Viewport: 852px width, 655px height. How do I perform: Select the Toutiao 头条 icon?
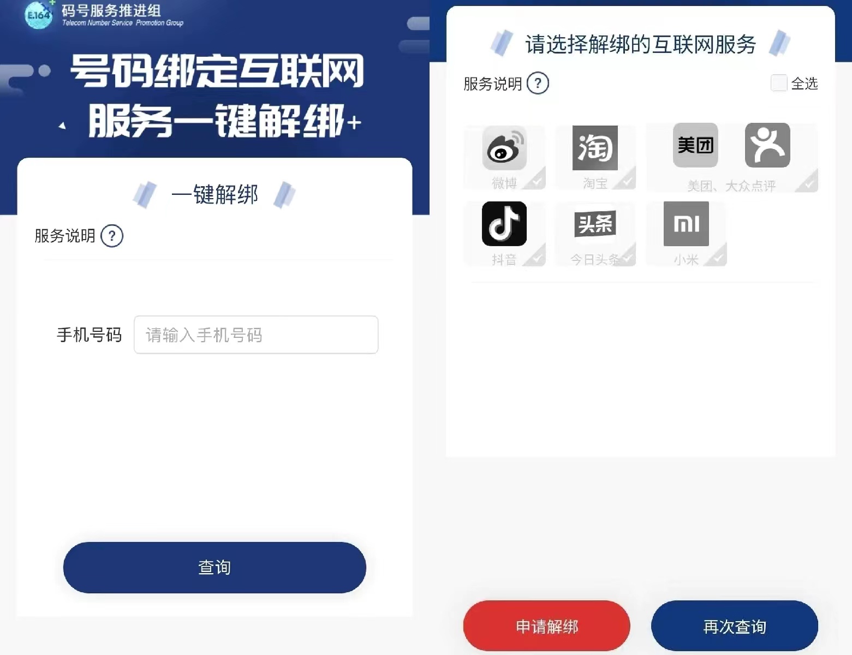pos(595,224)
